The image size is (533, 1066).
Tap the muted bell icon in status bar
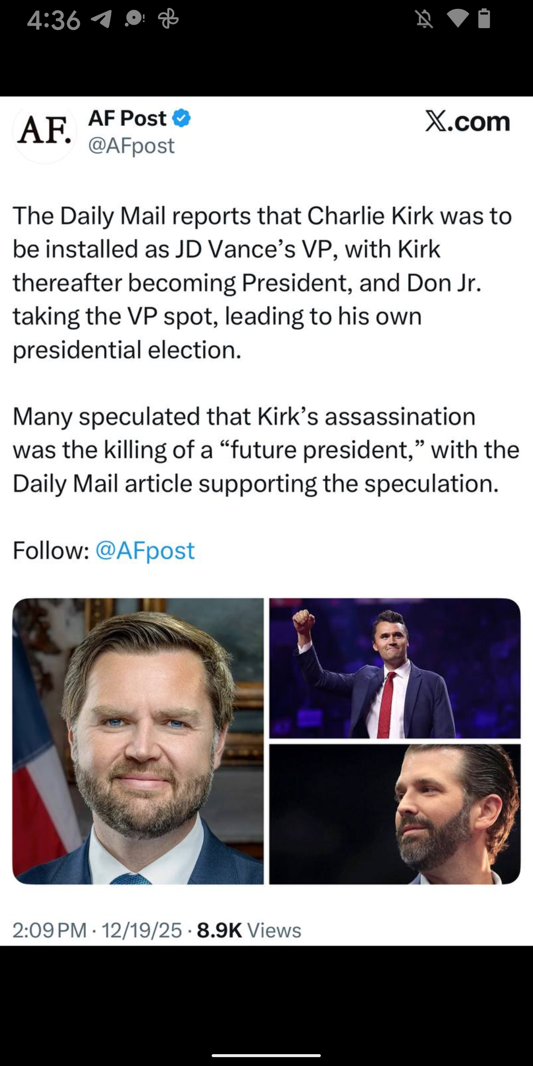pos(424,19)
